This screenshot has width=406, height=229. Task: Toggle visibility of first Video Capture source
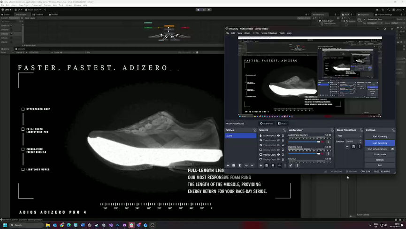tap(279, 140)
